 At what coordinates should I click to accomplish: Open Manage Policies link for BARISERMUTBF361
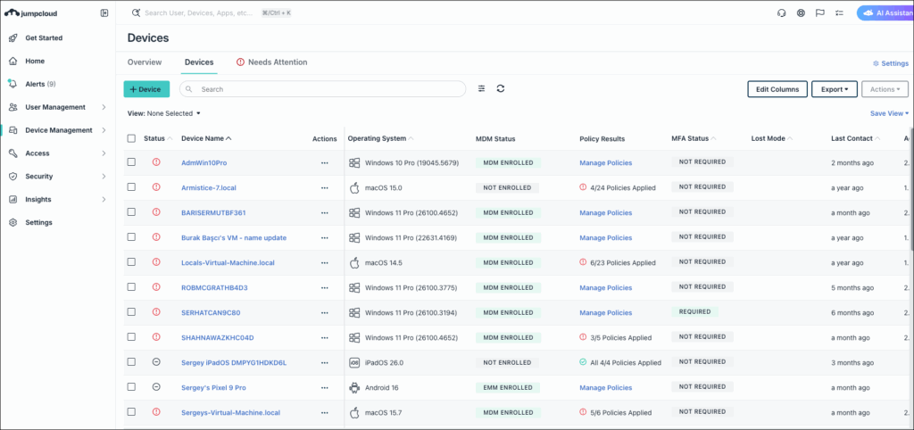click(x=605, y=213)
